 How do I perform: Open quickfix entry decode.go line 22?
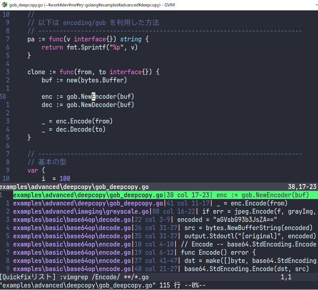(x=145, y=220)
